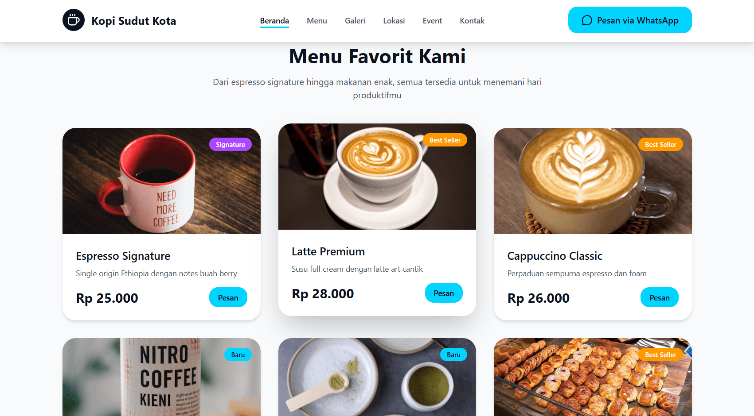
Task: Click the WhatsApp chat bubble icon
Action: (x=587, y=20)
